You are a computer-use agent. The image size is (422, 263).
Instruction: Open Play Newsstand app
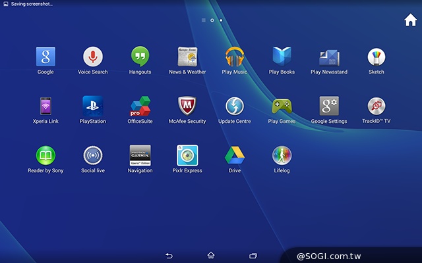tap(329, 57)
